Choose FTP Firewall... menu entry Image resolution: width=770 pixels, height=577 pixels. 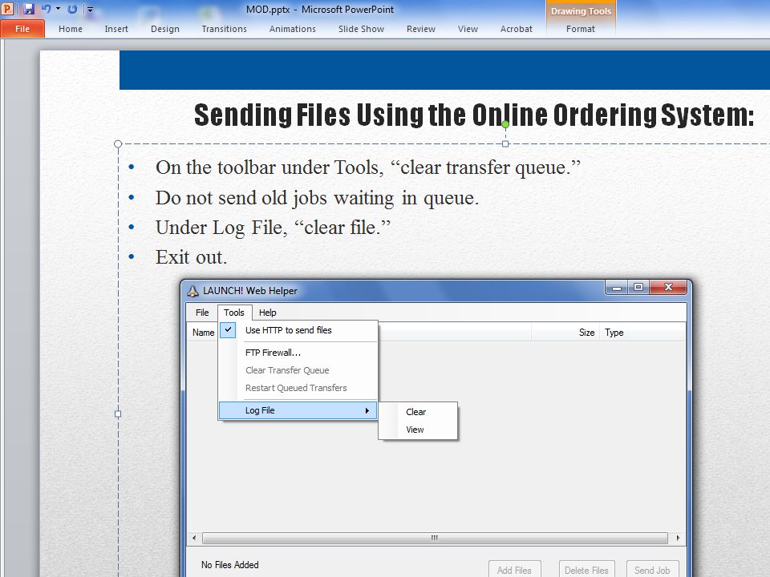tap(298, 353)
